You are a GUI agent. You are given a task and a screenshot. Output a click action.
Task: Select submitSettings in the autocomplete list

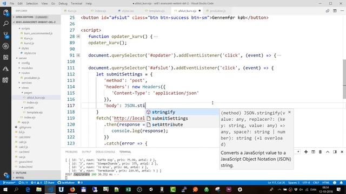click(x=182, y=119)
